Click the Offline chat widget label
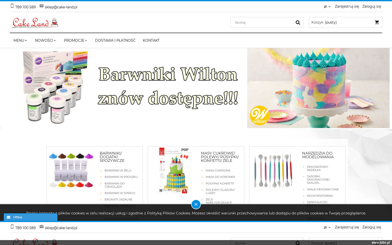 click(x=18, y=217)
